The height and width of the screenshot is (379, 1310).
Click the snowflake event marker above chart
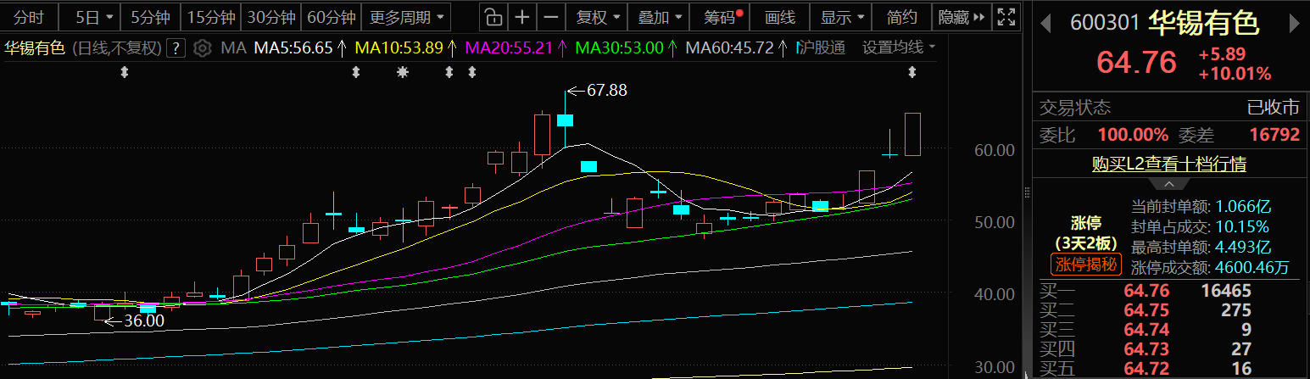tap(403, 73)
